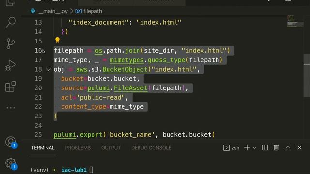Switch to the TERMINAL tab
The image size is (310, 174).
[43, 148]
